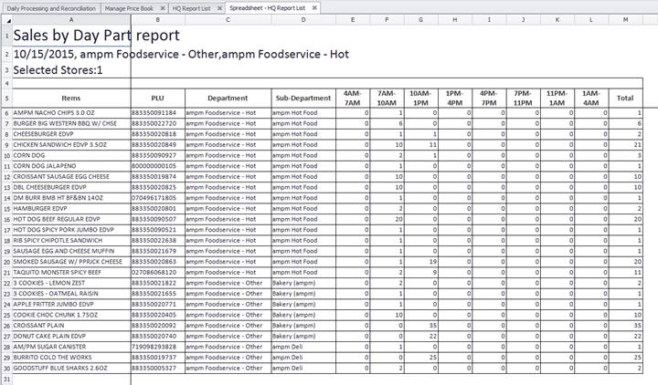Click the '1PM-4PM' heading cell
Image resolution: width=658 pixels, height=385 pixels.
click(455, 98)
